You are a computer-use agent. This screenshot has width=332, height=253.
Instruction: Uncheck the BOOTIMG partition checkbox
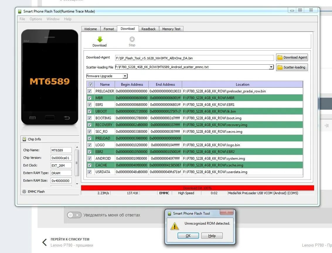90,118
